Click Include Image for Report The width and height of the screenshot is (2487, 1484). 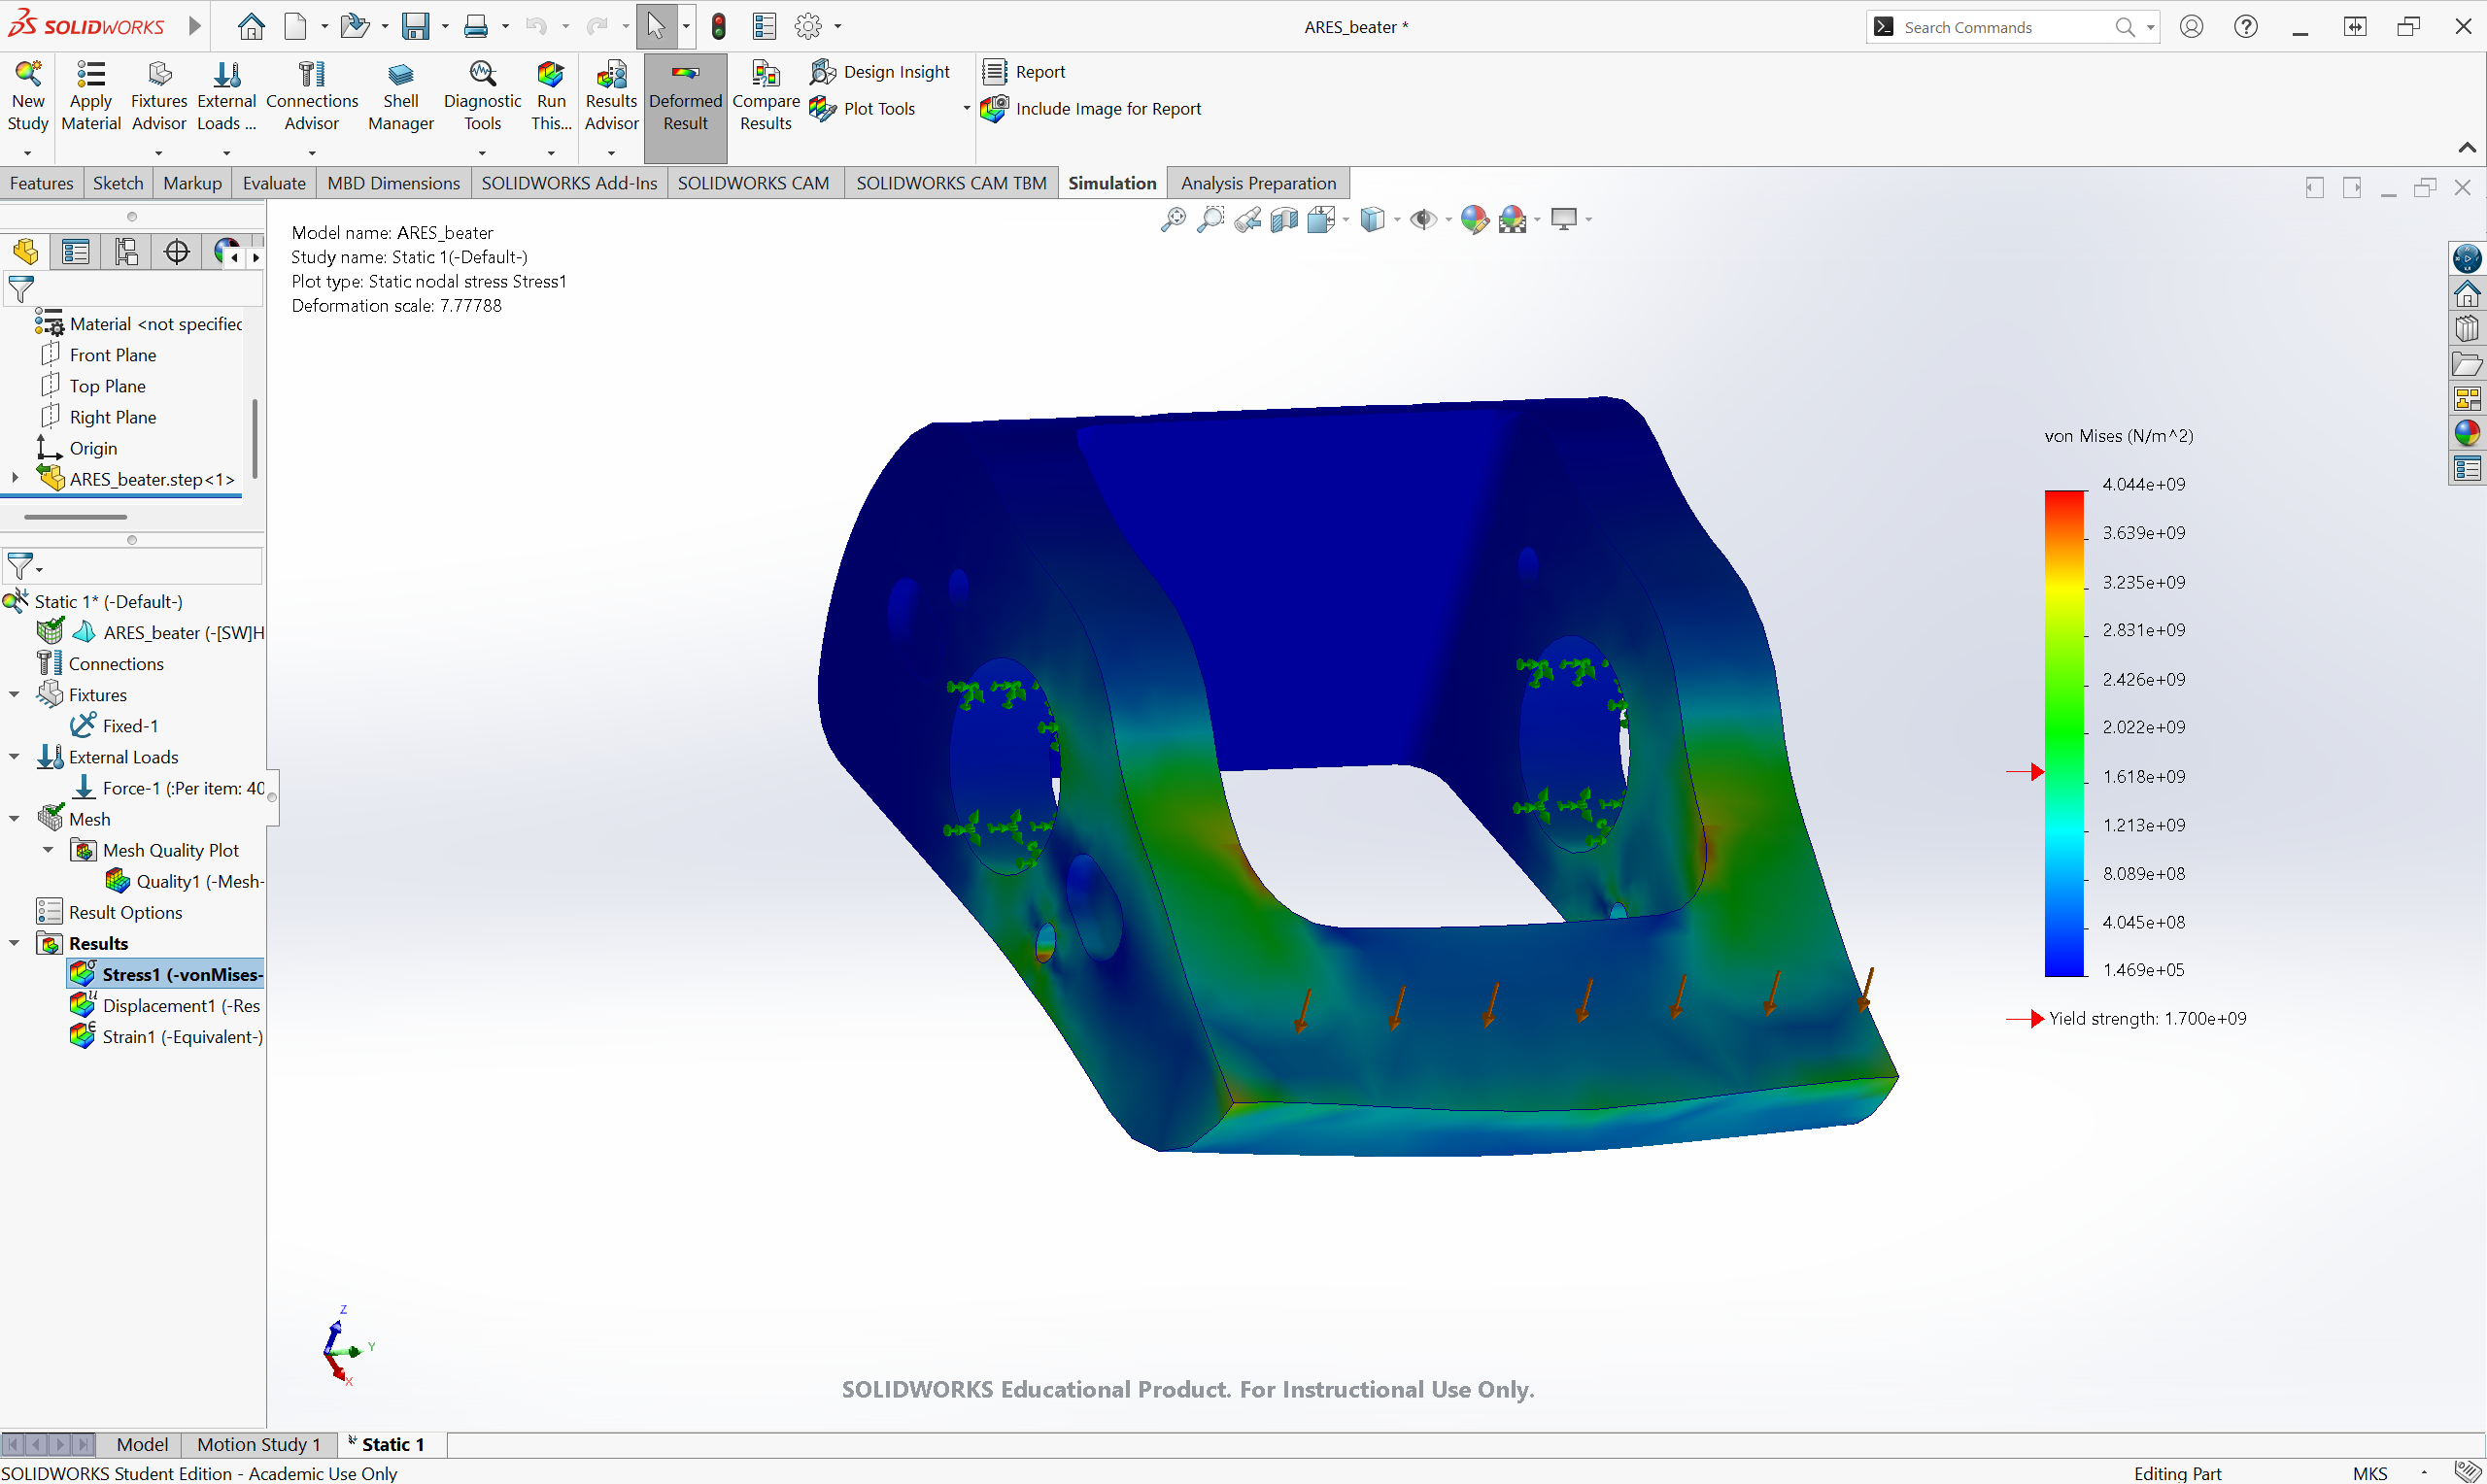pos(1091,108)
